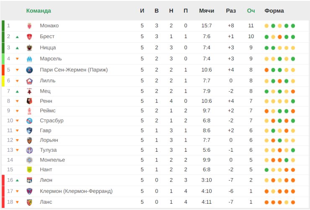
Task: Select the Lille team crest
Action: point(29,81)
